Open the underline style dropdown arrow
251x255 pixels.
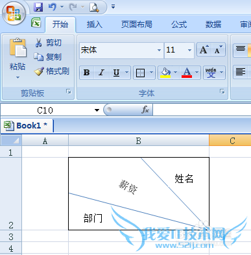point(127,73)
